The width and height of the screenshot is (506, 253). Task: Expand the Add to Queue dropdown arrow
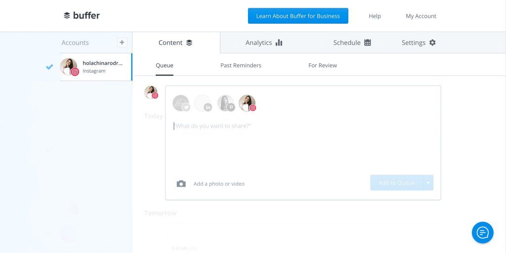pyautogui.click(x=428, y=183)
